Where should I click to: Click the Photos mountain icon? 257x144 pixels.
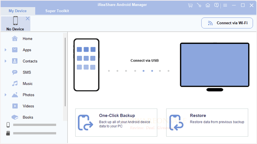pos(15,95)
